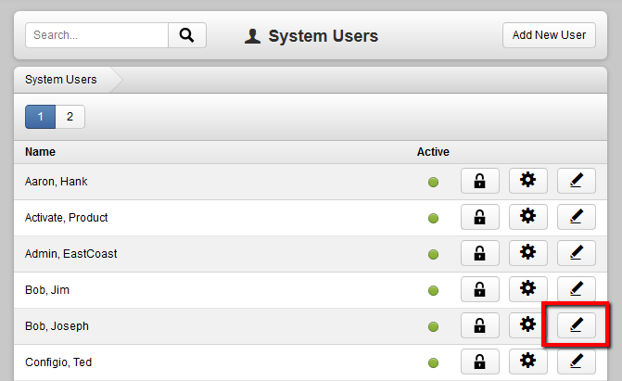Click lock icon for Bob, Joseph
This screenshot has width=622, height=381.
[x=479, y=325]
